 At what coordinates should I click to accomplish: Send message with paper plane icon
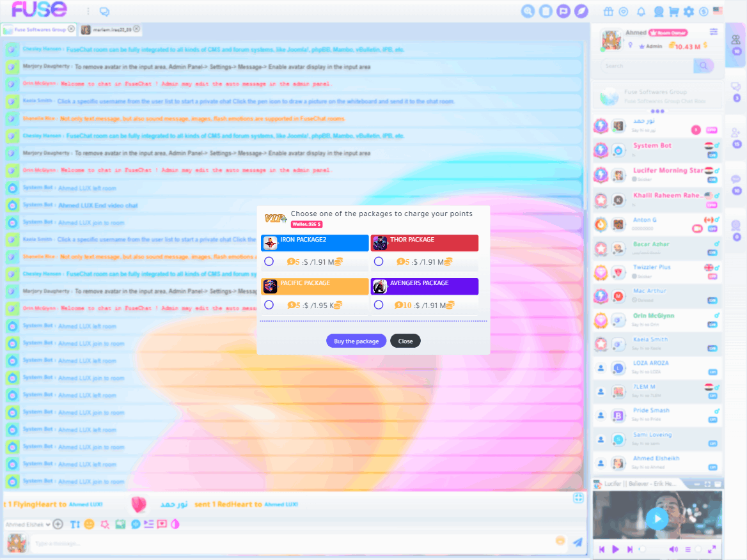point(578,541)
